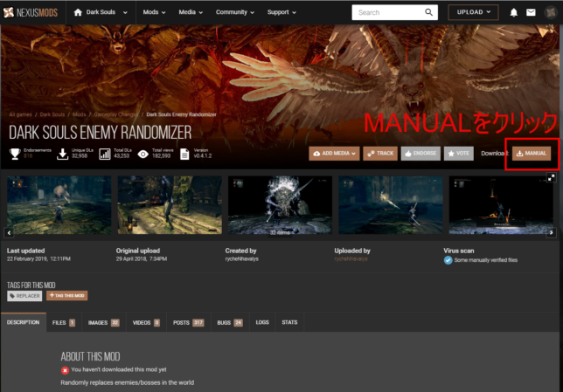Image resolution: width=563 pixels, height=392 pixels.
Task: Click the Total views eye icon
Action: 142,155
